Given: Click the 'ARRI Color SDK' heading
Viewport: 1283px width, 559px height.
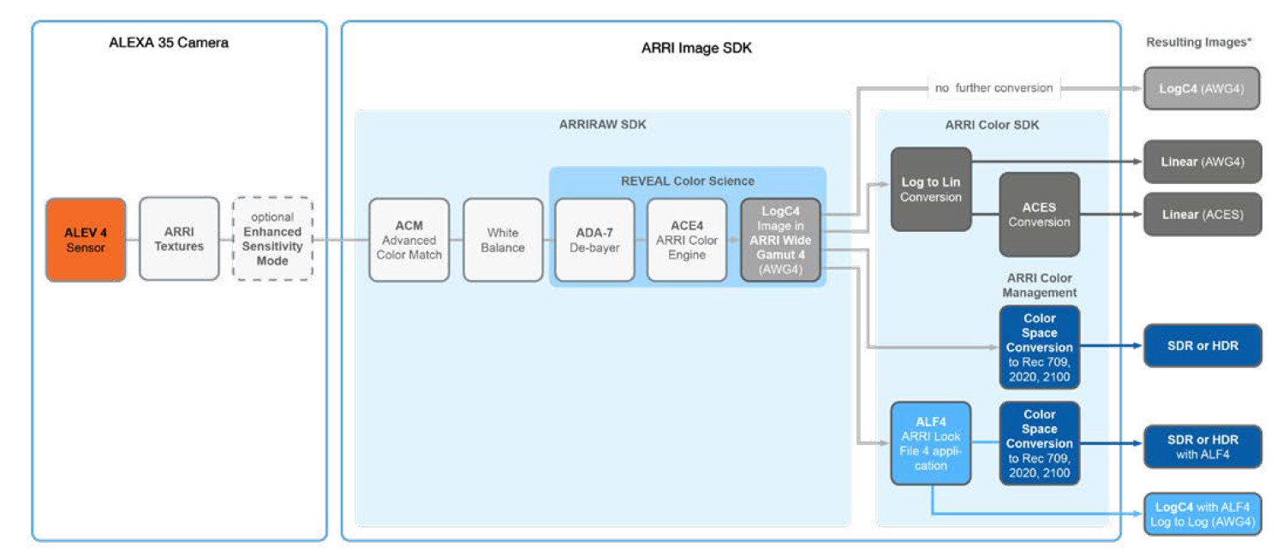Looking at the screenshot, I should tap(991, 125).
